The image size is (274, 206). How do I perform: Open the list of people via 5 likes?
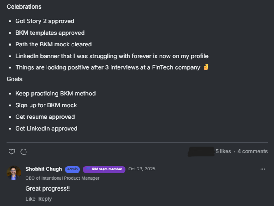click(x=223, y=151)
